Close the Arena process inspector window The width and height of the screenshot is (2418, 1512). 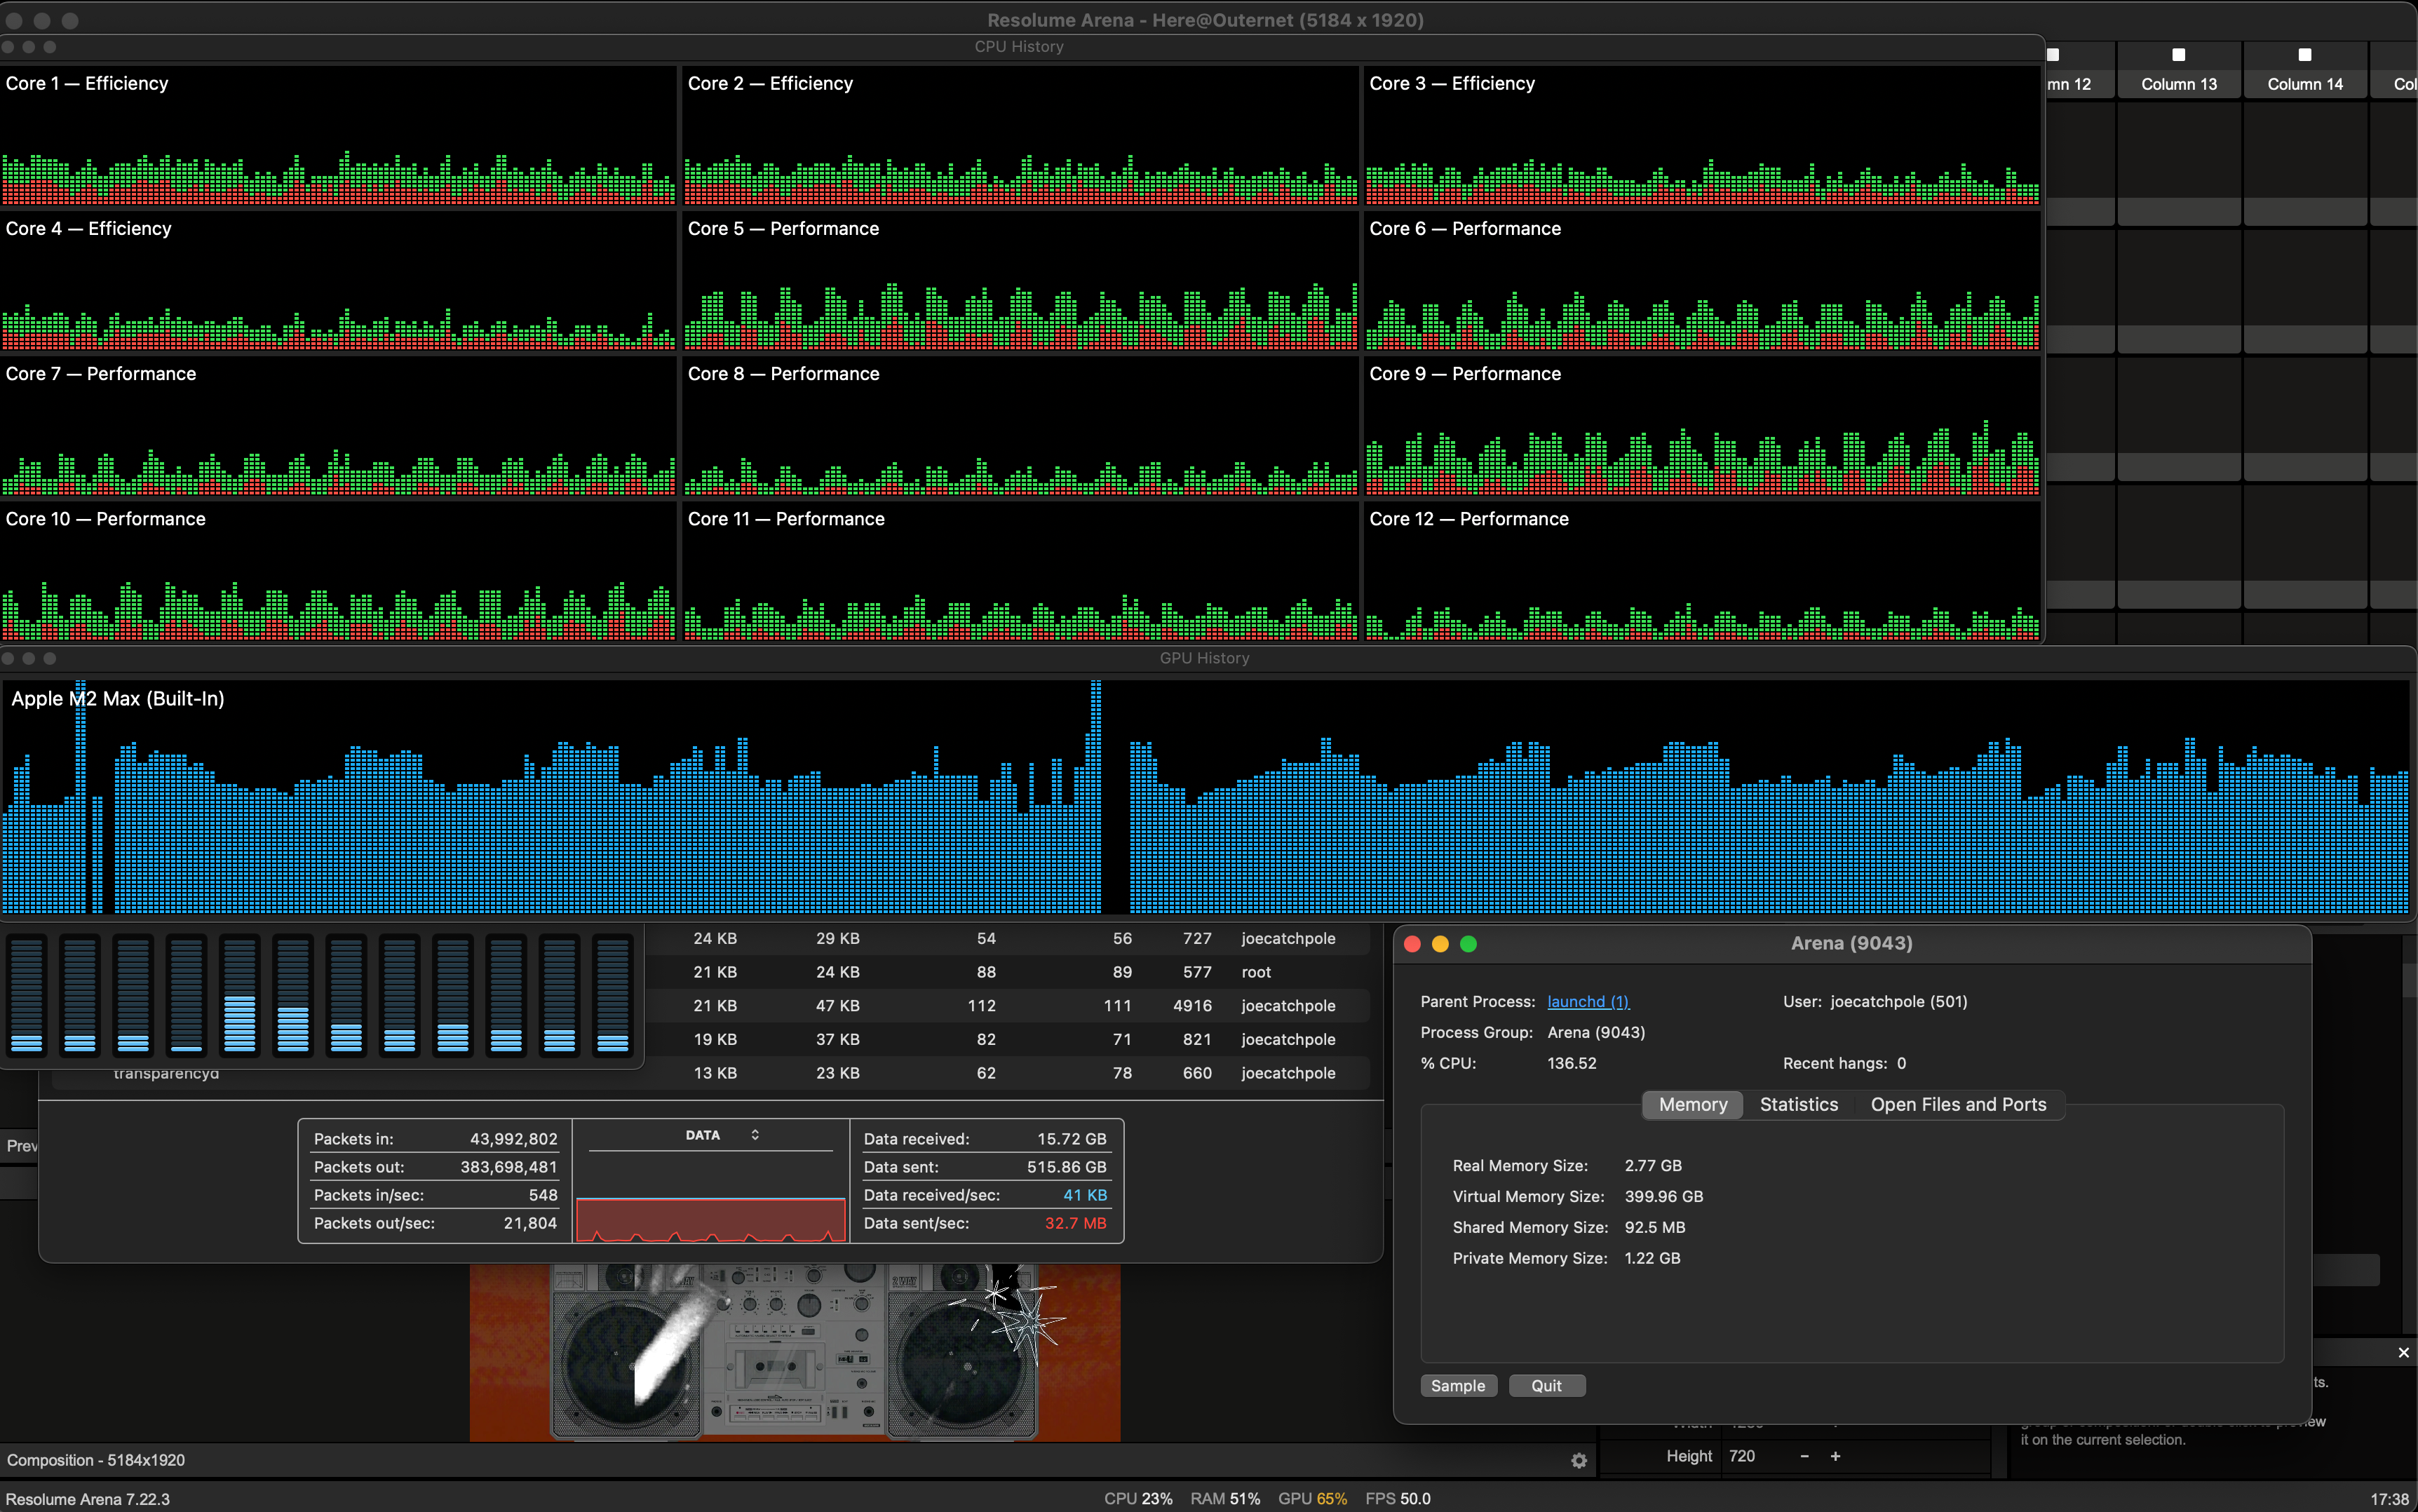click(x=1412, y=944)
